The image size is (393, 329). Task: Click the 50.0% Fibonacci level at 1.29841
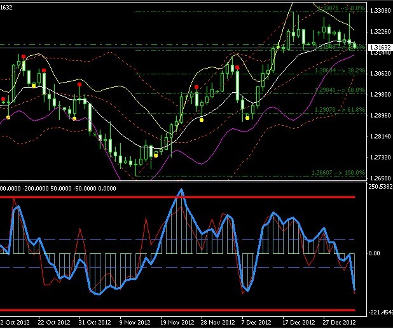click(x=340, y=90)
